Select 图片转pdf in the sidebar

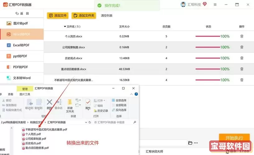[22, 24]
